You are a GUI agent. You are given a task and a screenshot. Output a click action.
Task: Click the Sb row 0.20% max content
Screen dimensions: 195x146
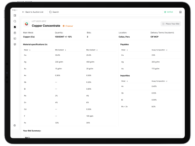(x=89, y=82)
